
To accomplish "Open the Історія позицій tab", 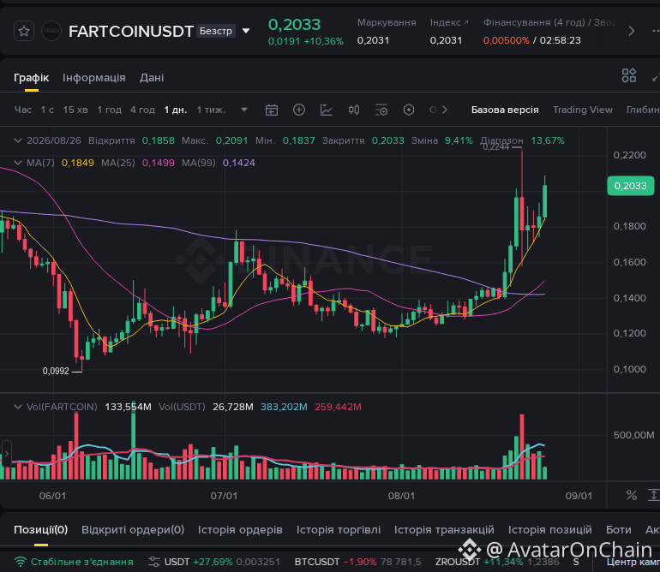I will (550, 529).
